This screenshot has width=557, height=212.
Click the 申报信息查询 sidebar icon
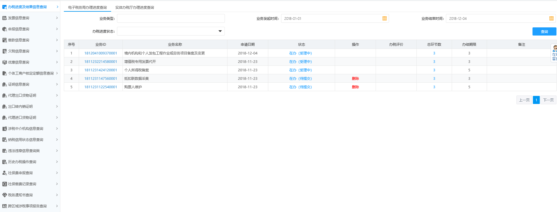4,29
